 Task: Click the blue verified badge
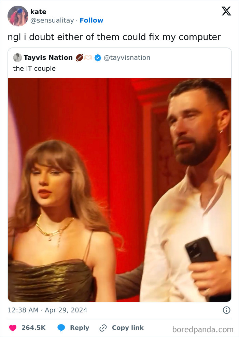pos(98,58)
